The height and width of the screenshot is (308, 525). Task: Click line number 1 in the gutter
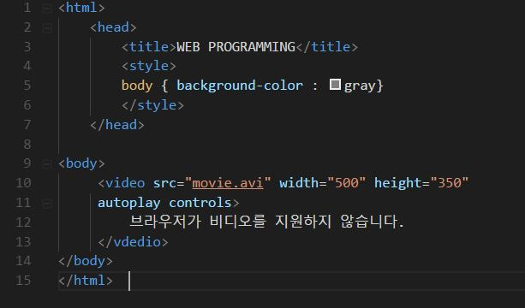(x=27, y=8)
